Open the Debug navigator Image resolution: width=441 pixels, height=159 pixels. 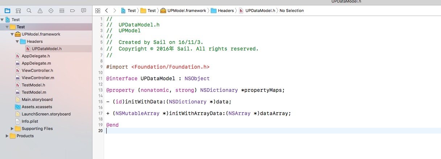click(62, 11)
